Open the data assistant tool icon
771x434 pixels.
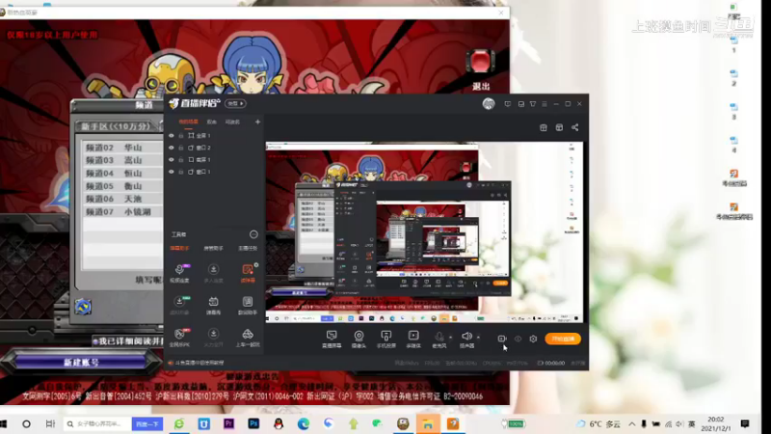click(x=248, y=305)
